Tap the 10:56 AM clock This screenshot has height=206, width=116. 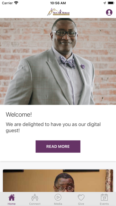click(58, 3)
